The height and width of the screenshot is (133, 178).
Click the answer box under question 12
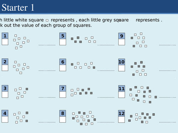click(x=121, y=120)
